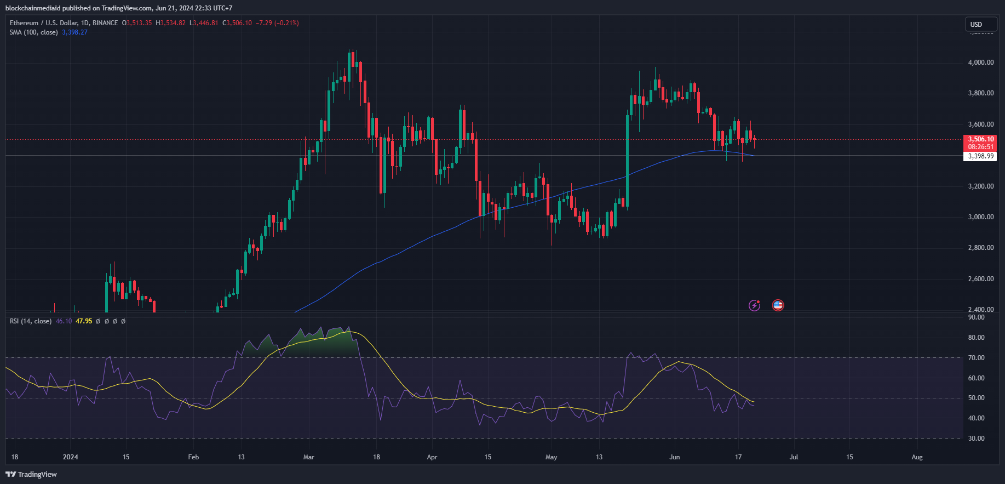
Task: Click the Jul label on time axis
Action: coord(794,457)
